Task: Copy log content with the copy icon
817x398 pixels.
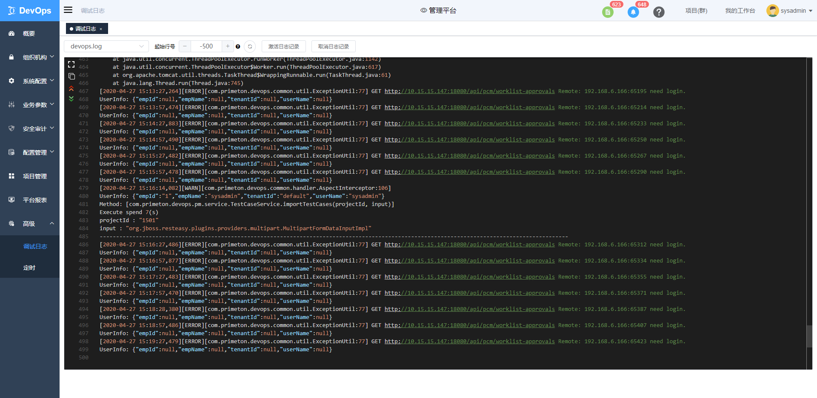Action: (x=71, y=76)
